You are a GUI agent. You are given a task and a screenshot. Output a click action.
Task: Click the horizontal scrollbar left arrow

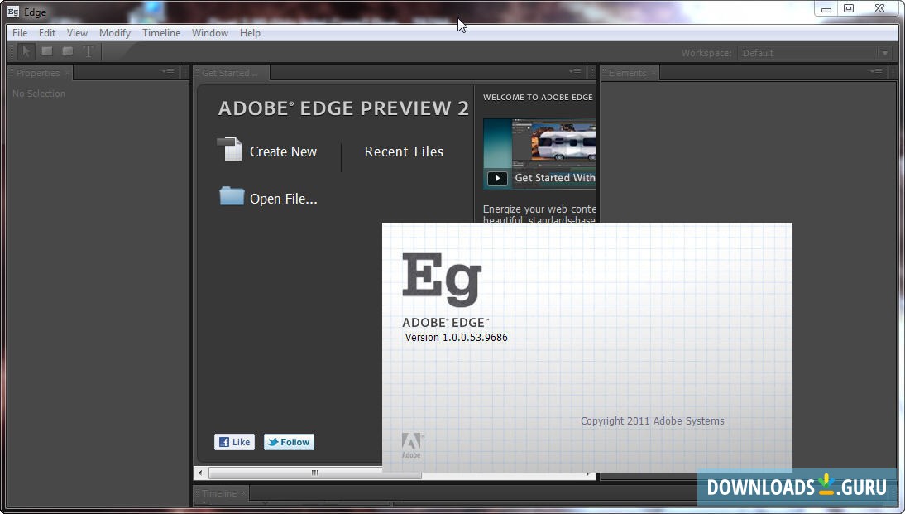pyautogui.click(x=199, y=473)
